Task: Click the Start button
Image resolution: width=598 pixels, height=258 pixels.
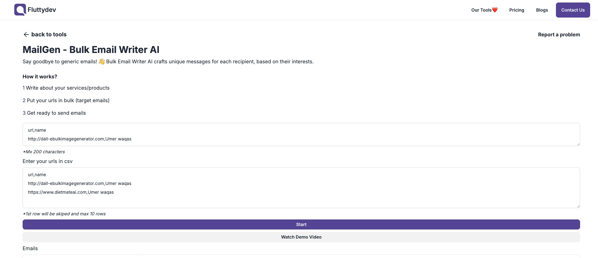Action: coord(301,224)
